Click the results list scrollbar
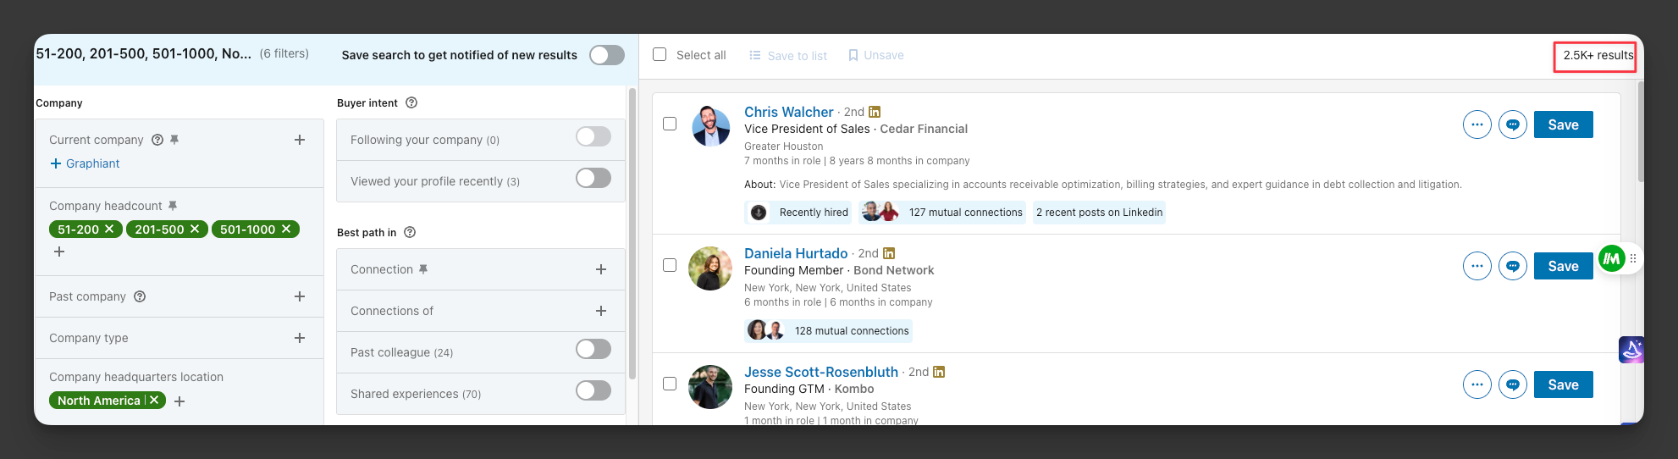This screenshot has height=459, width=1678. pyautogui.click(x=1640, y=131)
